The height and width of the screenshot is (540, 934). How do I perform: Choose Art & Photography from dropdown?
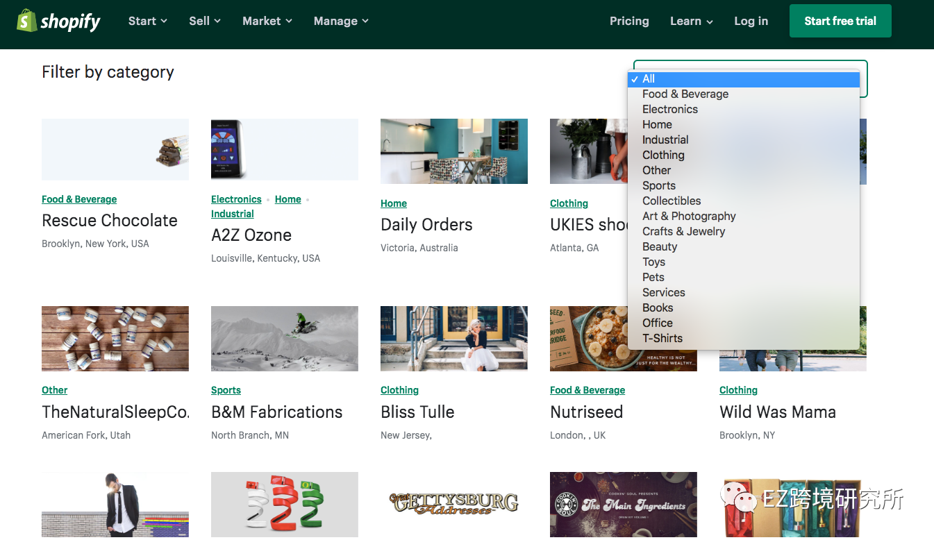(x=744, y=216)
